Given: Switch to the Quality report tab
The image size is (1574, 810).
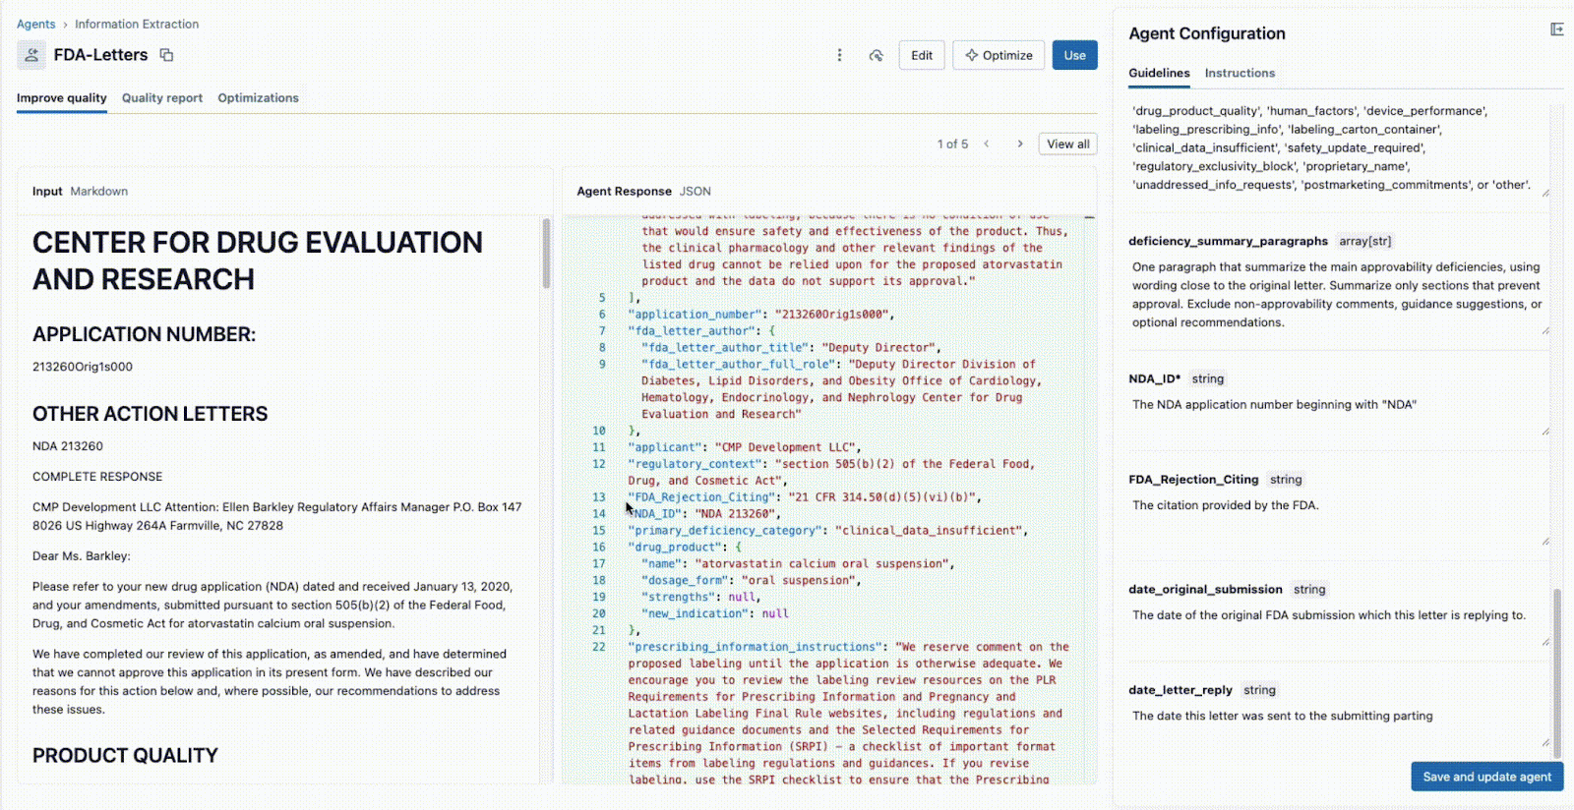Looking at the screenshot, I should [162, 98].
